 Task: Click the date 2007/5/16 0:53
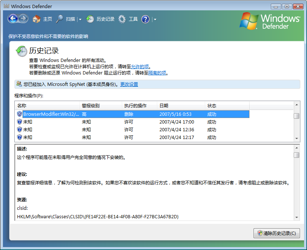175,114
